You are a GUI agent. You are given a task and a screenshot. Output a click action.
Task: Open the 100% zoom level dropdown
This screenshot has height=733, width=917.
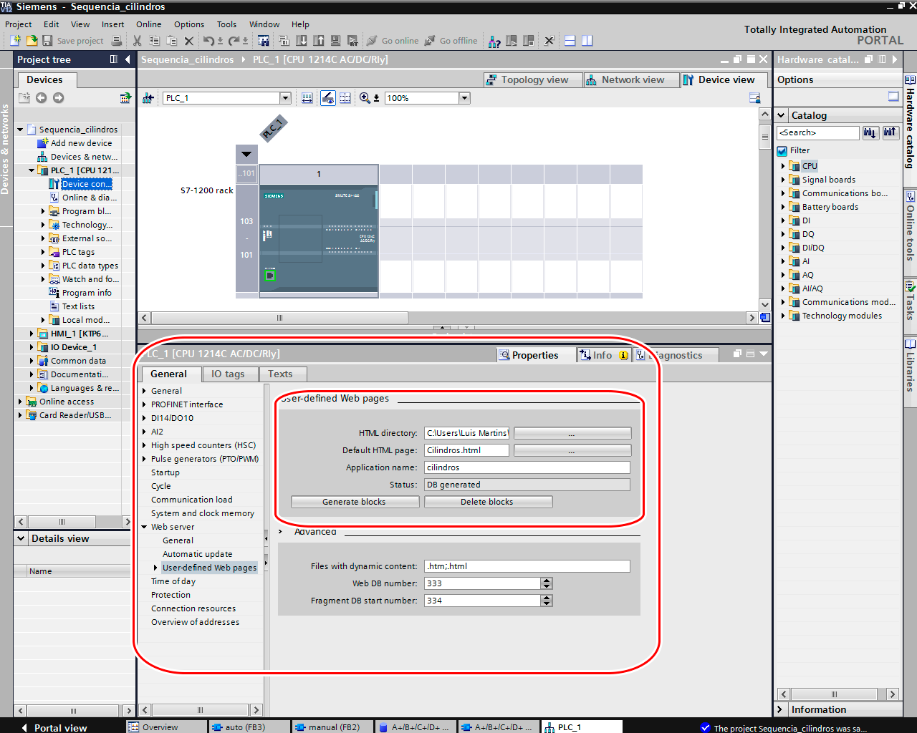[464, 98]
